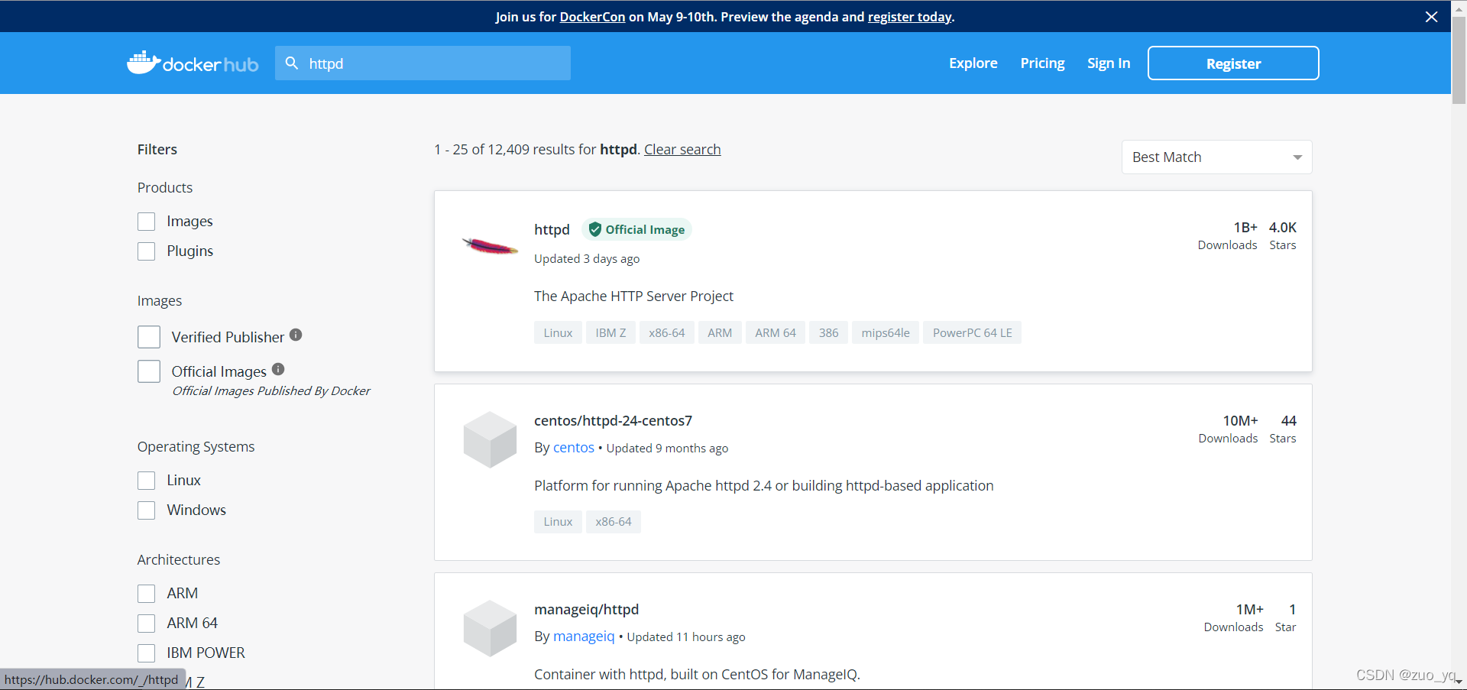
Task: Toggle the Images products checkbox
Action: (x=146, y=222)
